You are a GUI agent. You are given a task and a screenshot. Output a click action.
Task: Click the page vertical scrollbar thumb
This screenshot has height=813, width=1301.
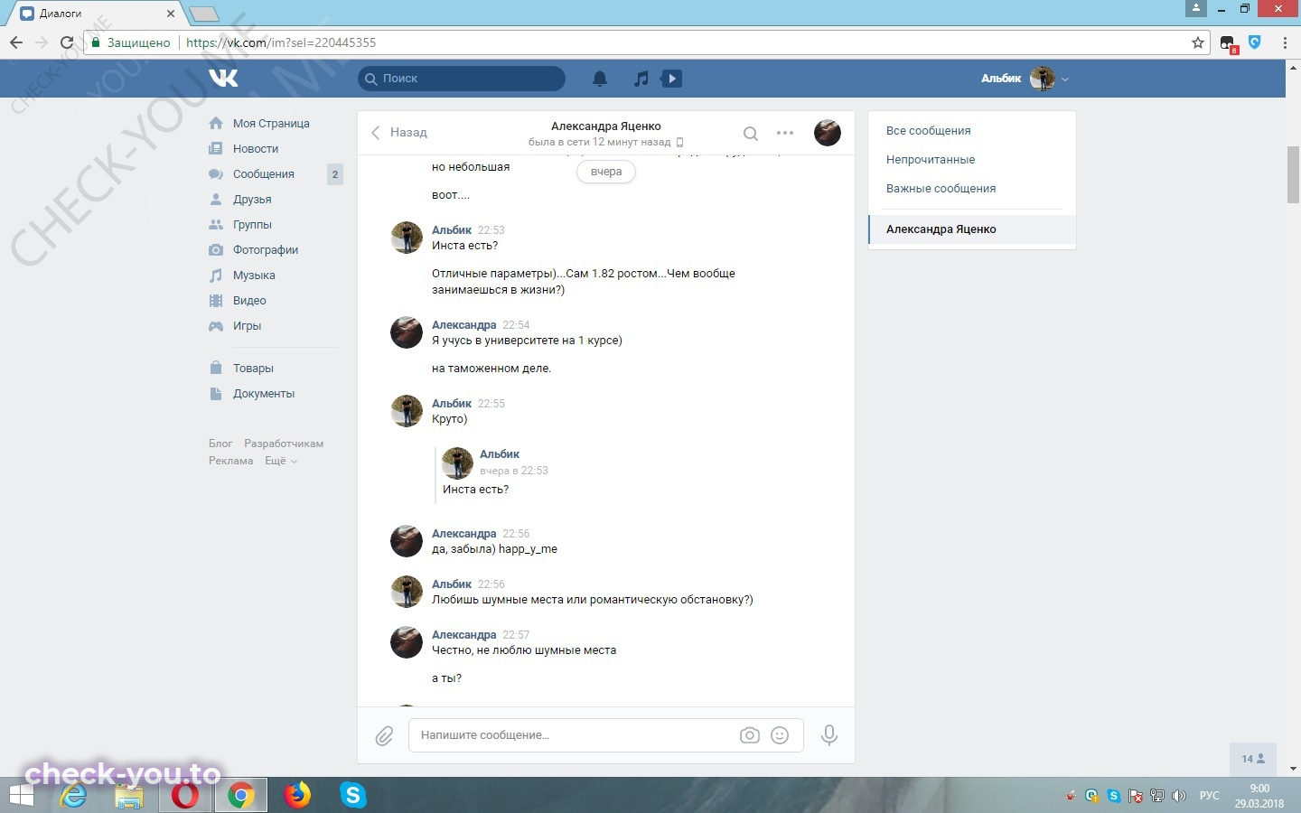pyautogui.click(x=1293, y=173)
